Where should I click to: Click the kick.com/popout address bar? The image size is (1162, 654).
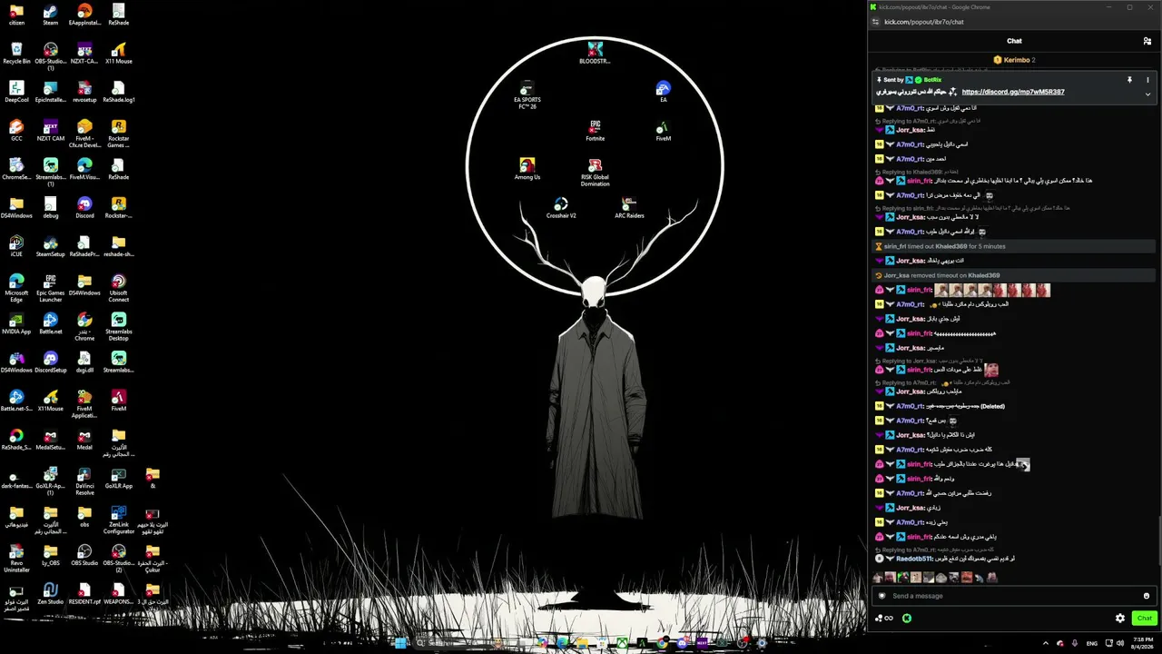[924, 22]
